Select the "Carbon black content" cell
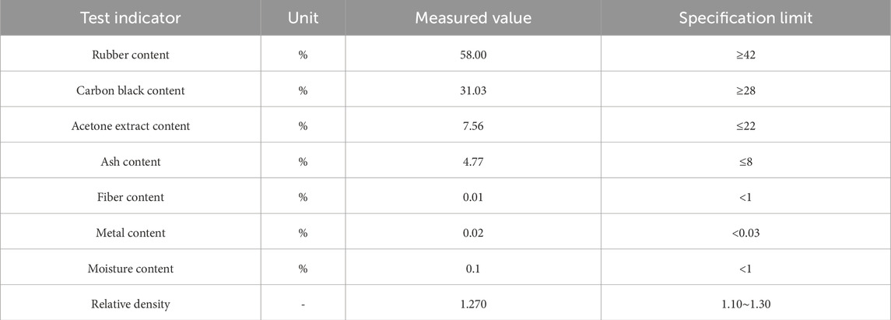The image size is (891, 320). tap(131, 90)
